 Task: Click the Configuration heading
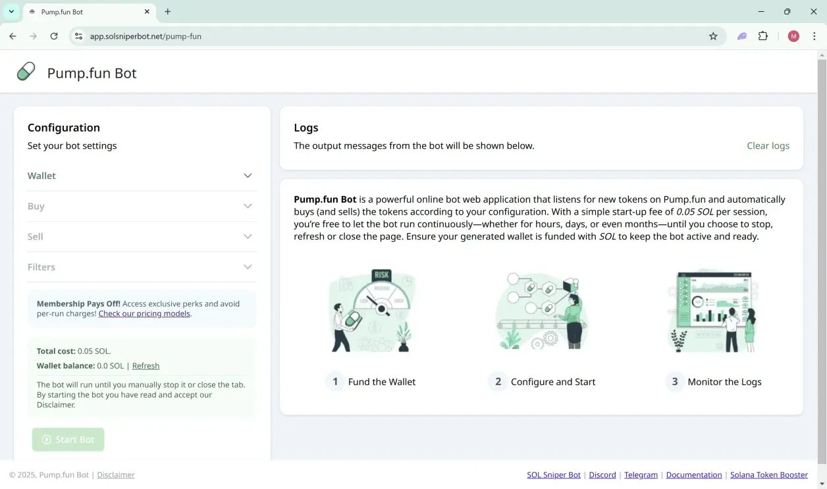pos(64,128)
